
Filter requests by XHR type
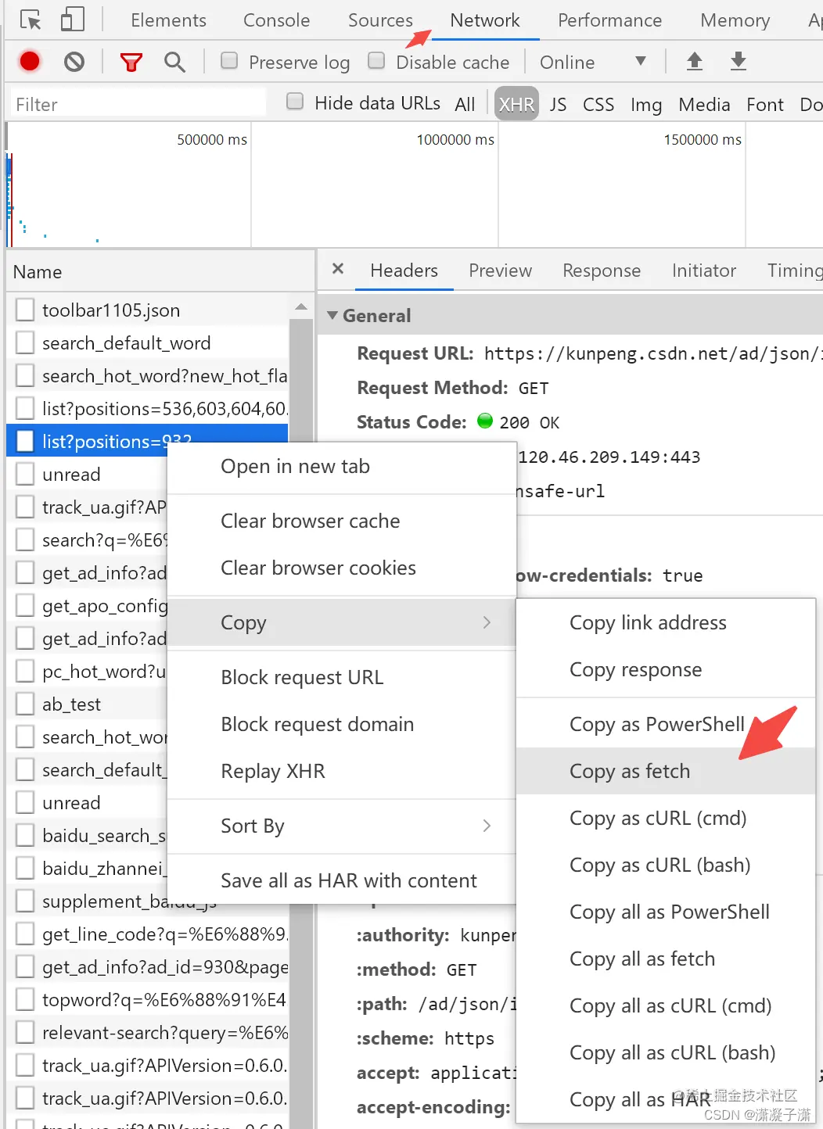516,104
